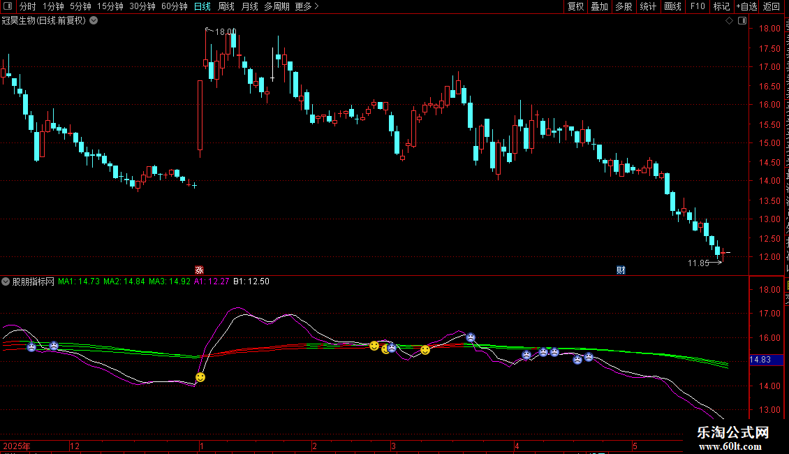Switch to 分时 intraday view

[x=28, y=6]
